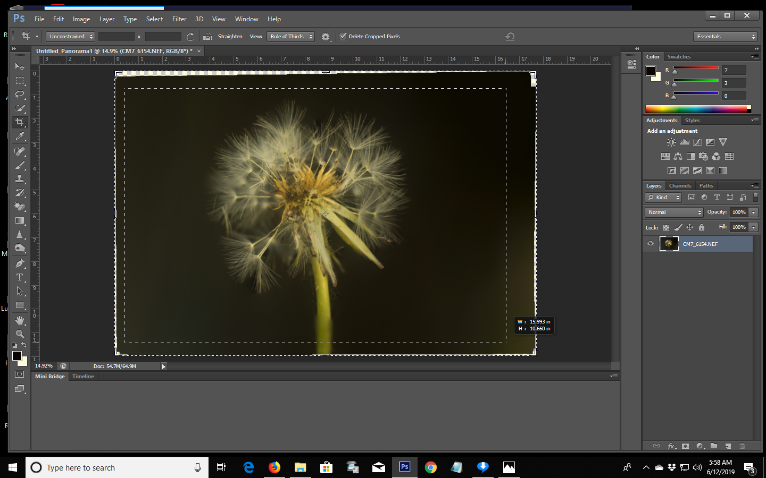Open the crop options gear menu
The width and height of the screenshot is (766, 478).
326,37
